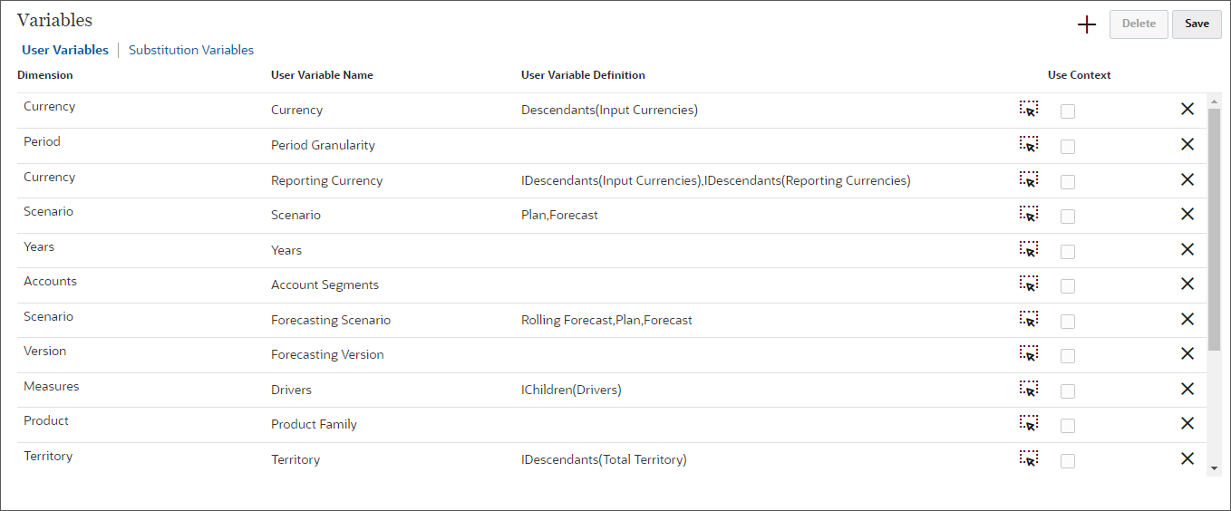This screenshot has height=511, width=1231.
Task: Check Use Context for Scenario row
Action: [1068, 217]
